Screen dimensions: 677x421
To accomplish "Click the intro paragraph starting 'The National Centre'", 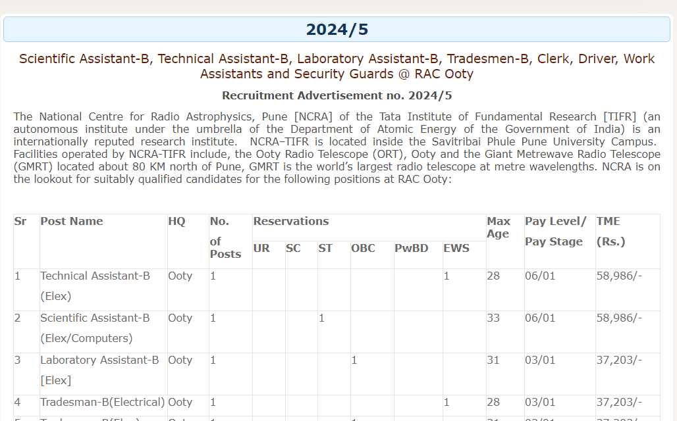I will (337, 147).
